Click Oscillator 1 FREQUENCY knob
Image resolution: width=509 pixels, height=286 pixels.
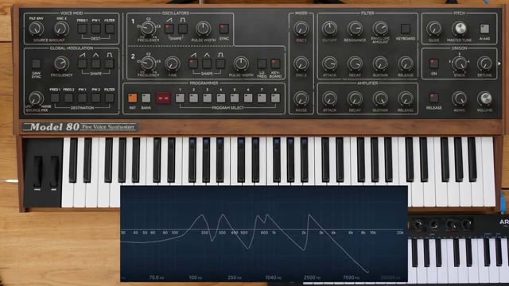pyautogui.click(x=148, y=29)
